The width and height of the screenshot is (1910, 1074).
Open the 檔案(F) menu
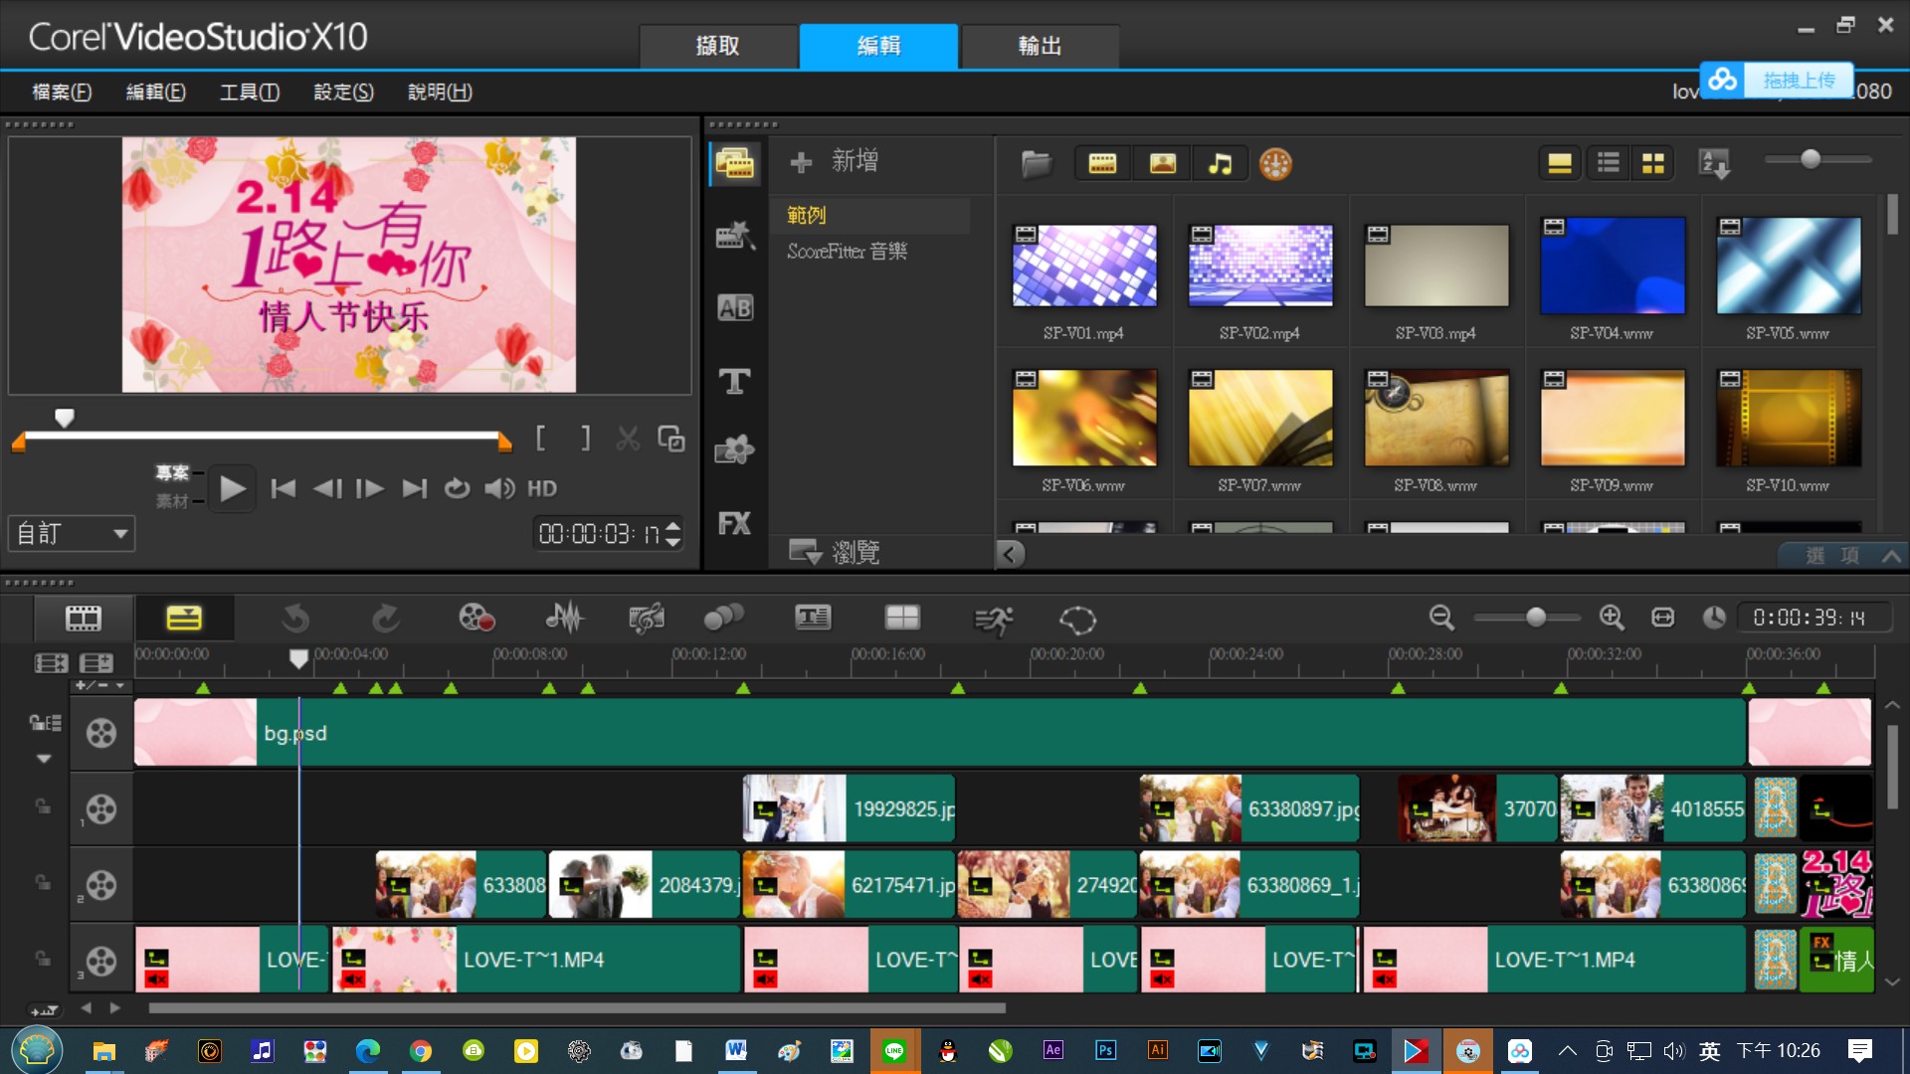63,91
